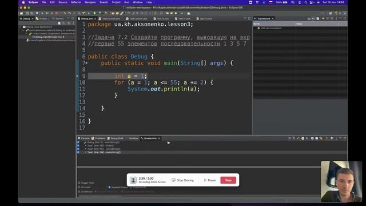
Task: Click Expand All icon in Breakpoints view
Action: point(312,138)
